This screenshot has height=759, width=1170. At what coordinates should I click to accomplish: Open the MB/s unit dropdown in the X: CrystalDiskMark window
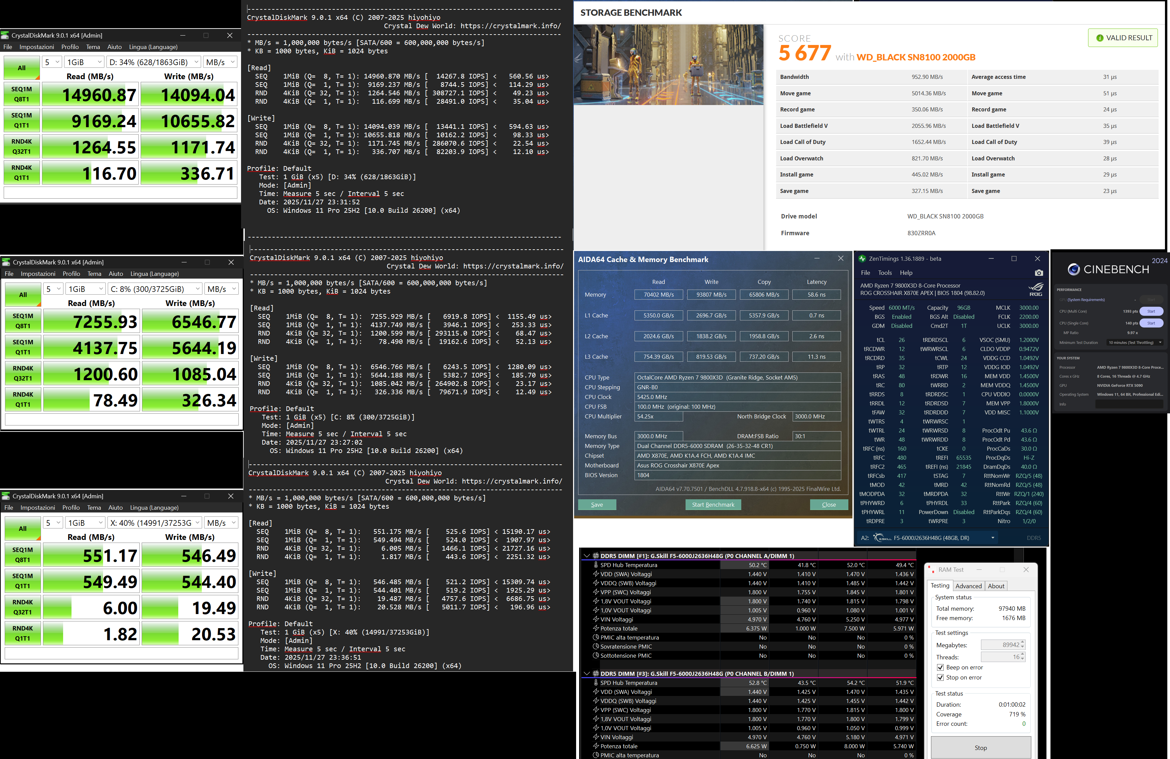221,523
